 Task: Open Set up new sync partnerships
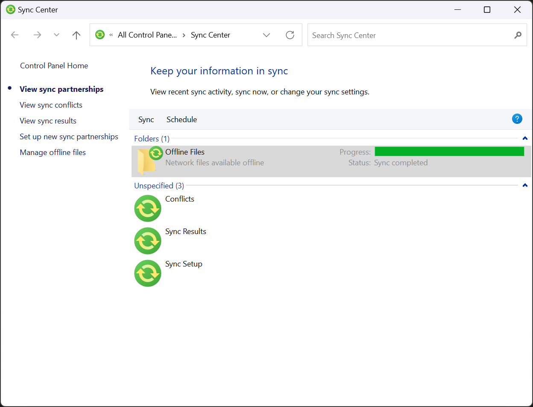tap(69, 137)
